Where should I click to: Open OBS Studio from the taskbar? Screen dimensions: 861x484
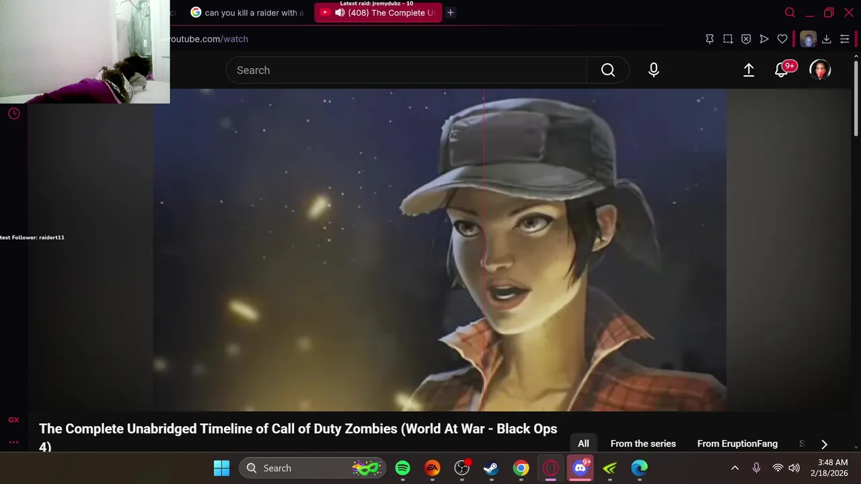462,468
